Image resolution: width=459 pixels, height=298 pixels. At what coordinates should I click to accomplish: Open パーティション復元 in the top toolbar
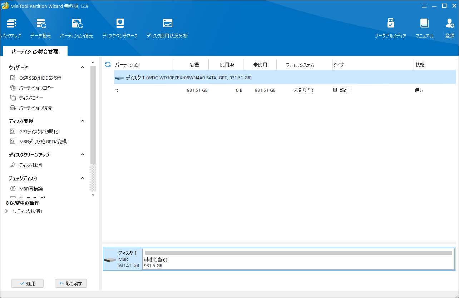[x=76, y=28]
